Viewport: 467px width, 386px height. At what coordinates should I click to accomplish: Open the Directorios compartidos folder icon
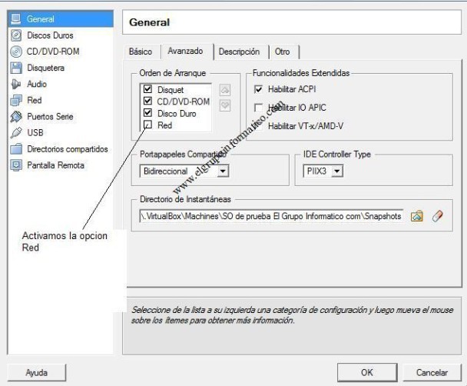(x=16, y=148)
